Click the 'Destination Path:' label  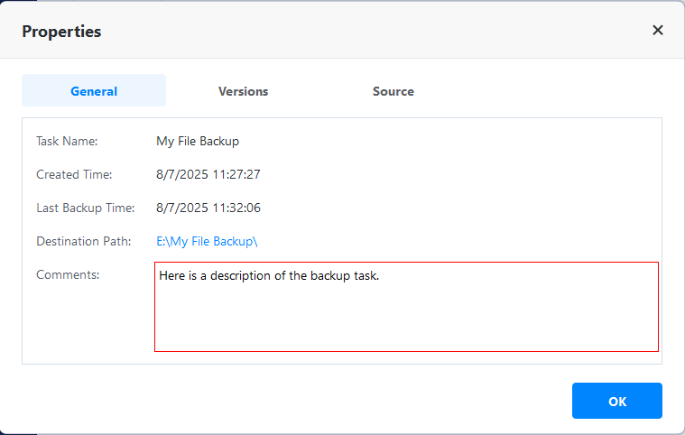point(84,241)
